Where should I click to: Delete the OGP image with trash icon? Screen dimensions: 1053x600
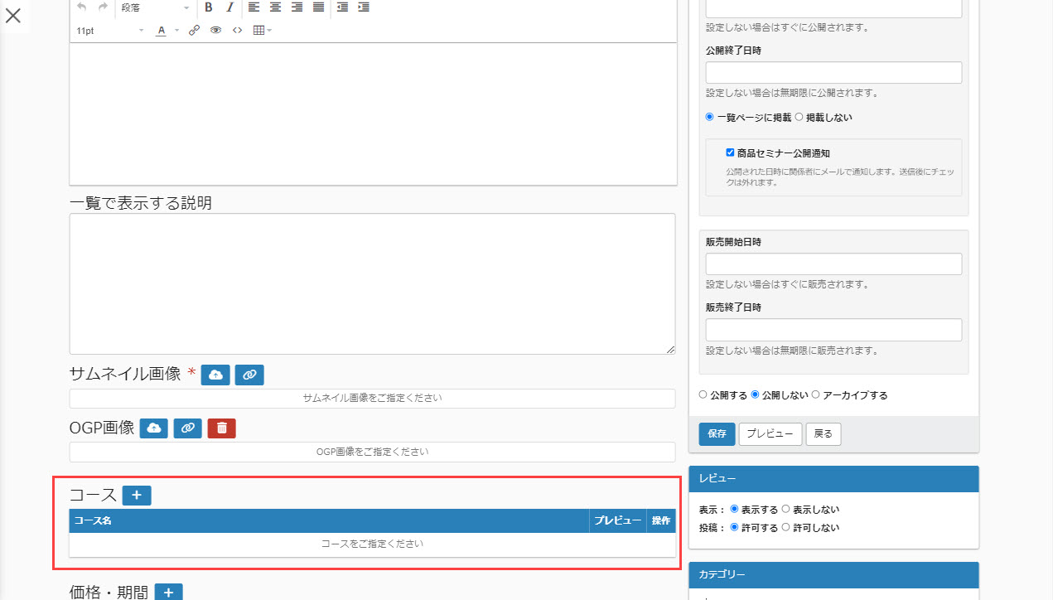pyautogui.click(x=222, y=428)
